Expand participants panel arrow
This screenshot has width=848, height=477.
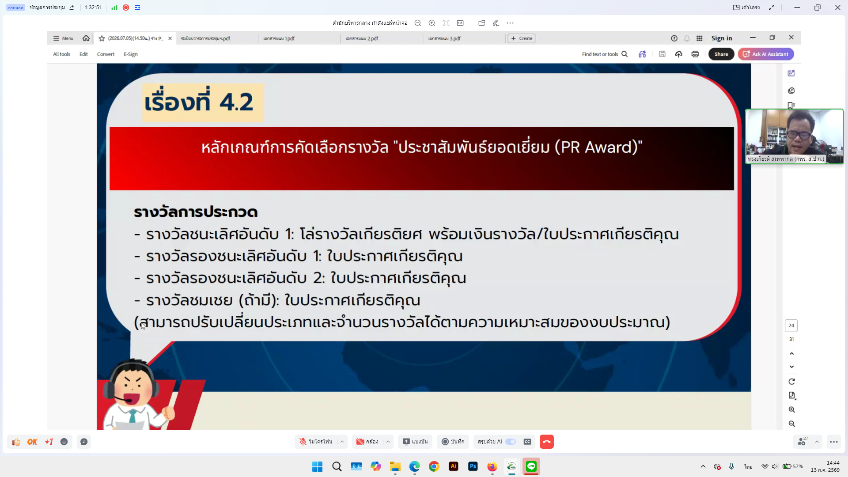(817, 442)
